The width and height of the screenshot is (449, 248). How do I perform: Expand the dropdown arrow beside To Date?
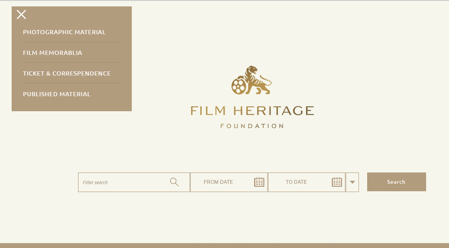tap(352, 182)
